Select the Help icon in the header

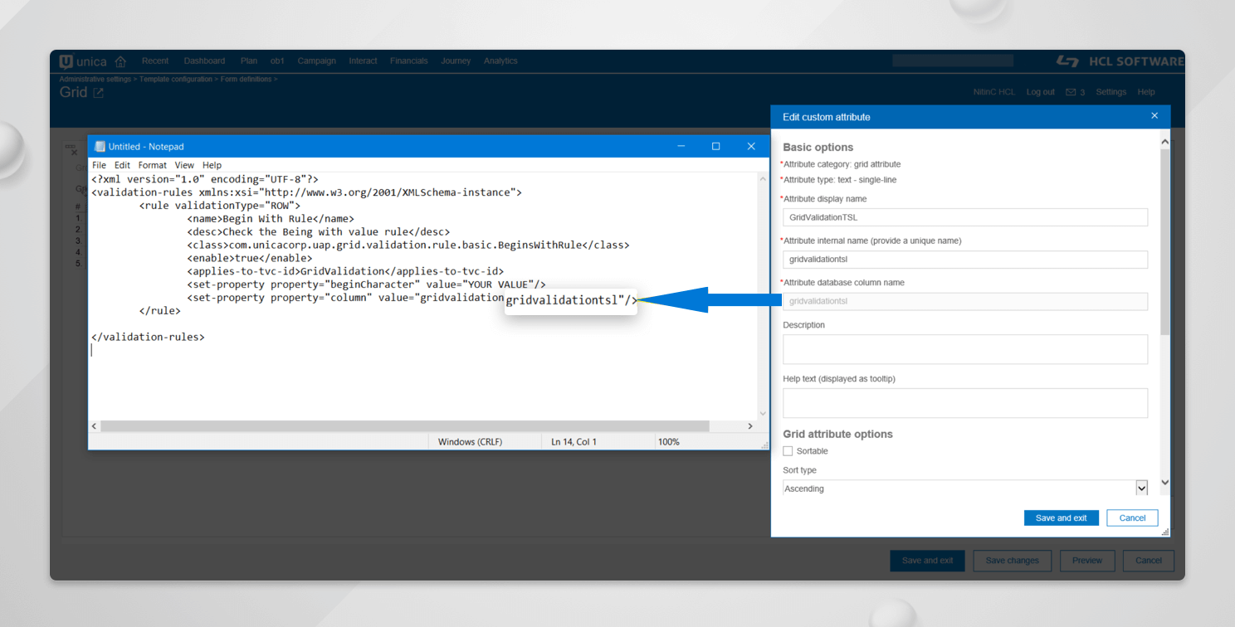click(x=1146, y=91)
